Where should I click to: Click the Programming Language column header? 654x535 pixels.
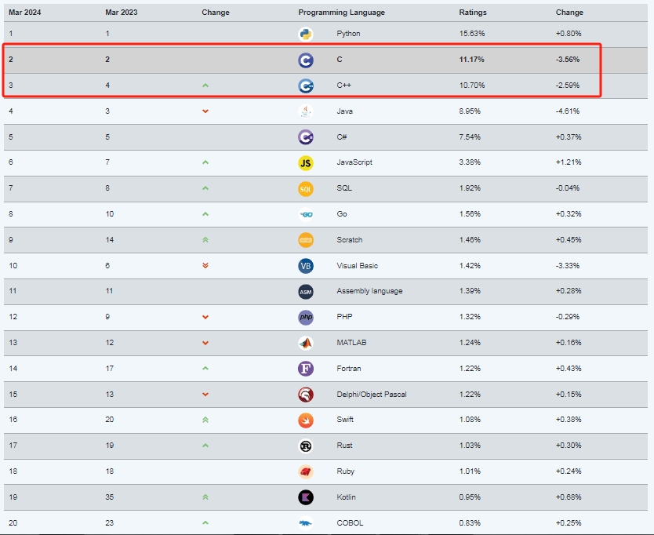click(342, 13)
